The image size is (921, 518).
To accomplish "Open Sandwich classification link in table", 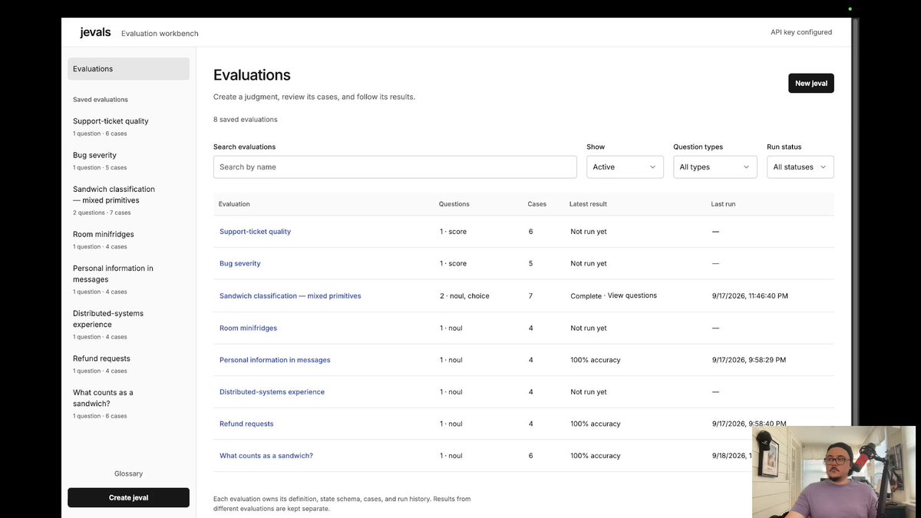I will pyautogui.click(x=290, y=296).
